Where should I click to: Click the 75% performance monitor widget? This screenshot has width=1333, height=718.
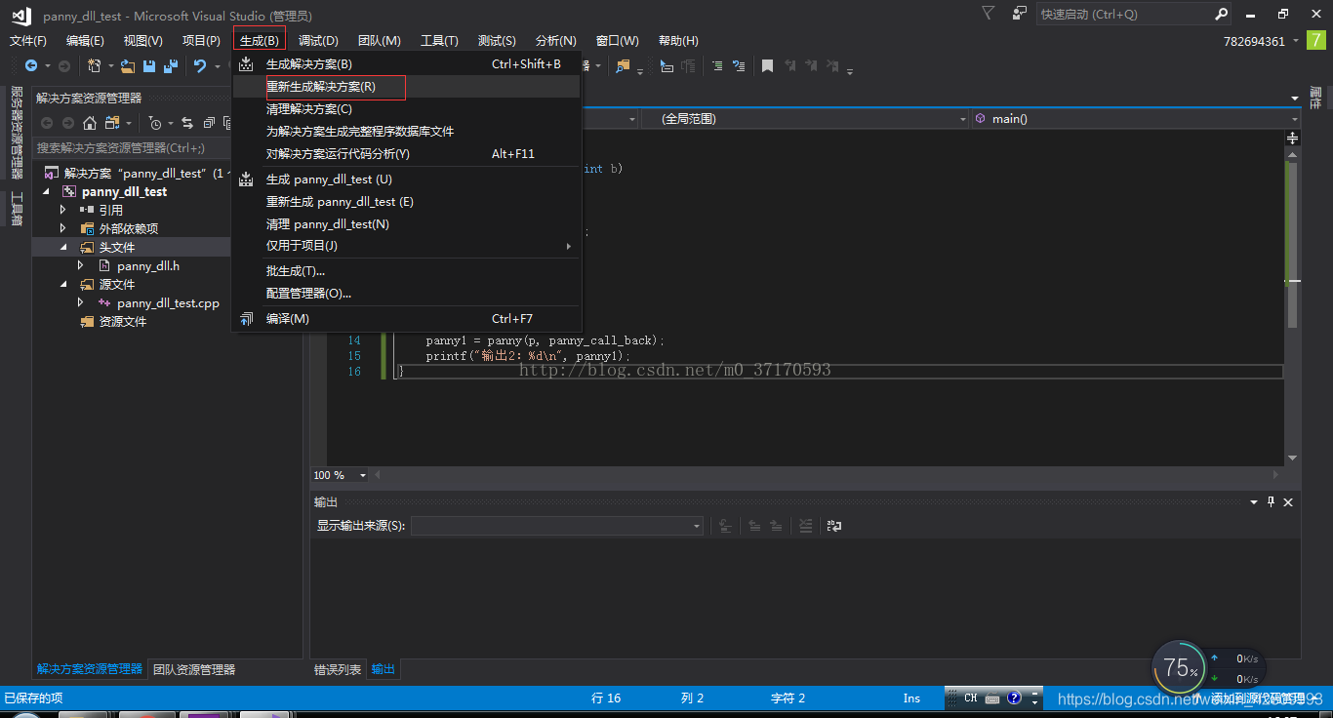pyautogui.click(x=1179, y=667)
